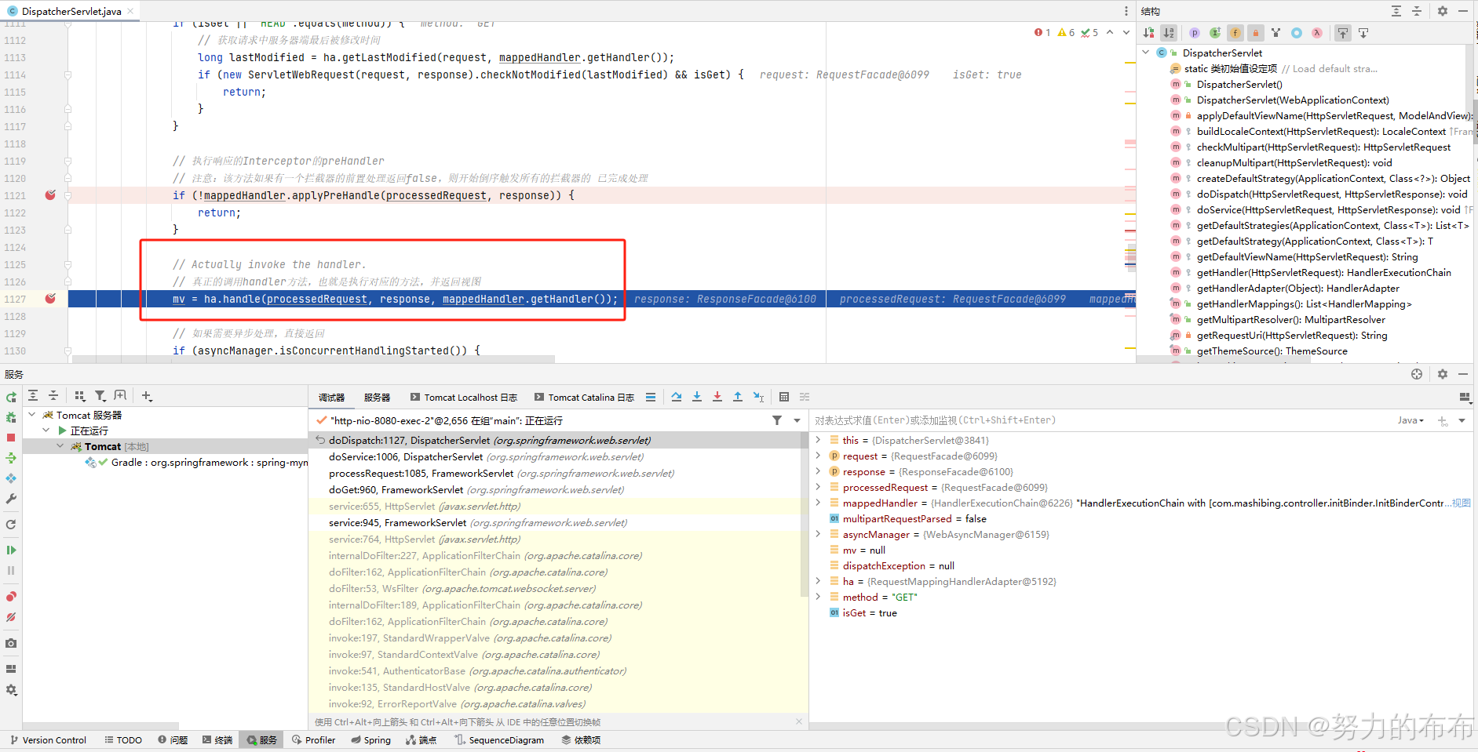Expand asyncManager variable node
Image resolution: width=1478 pixels, height=752 pixels.
[x=818, y=534]
